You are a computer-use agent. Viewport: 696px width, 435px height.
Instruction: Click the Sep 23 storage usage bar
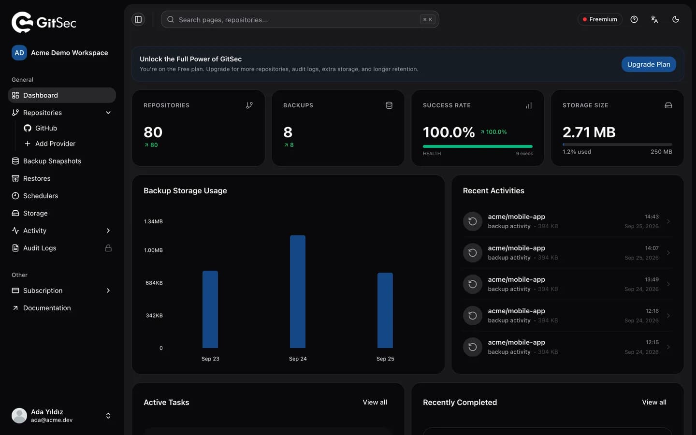coord(210,309)
